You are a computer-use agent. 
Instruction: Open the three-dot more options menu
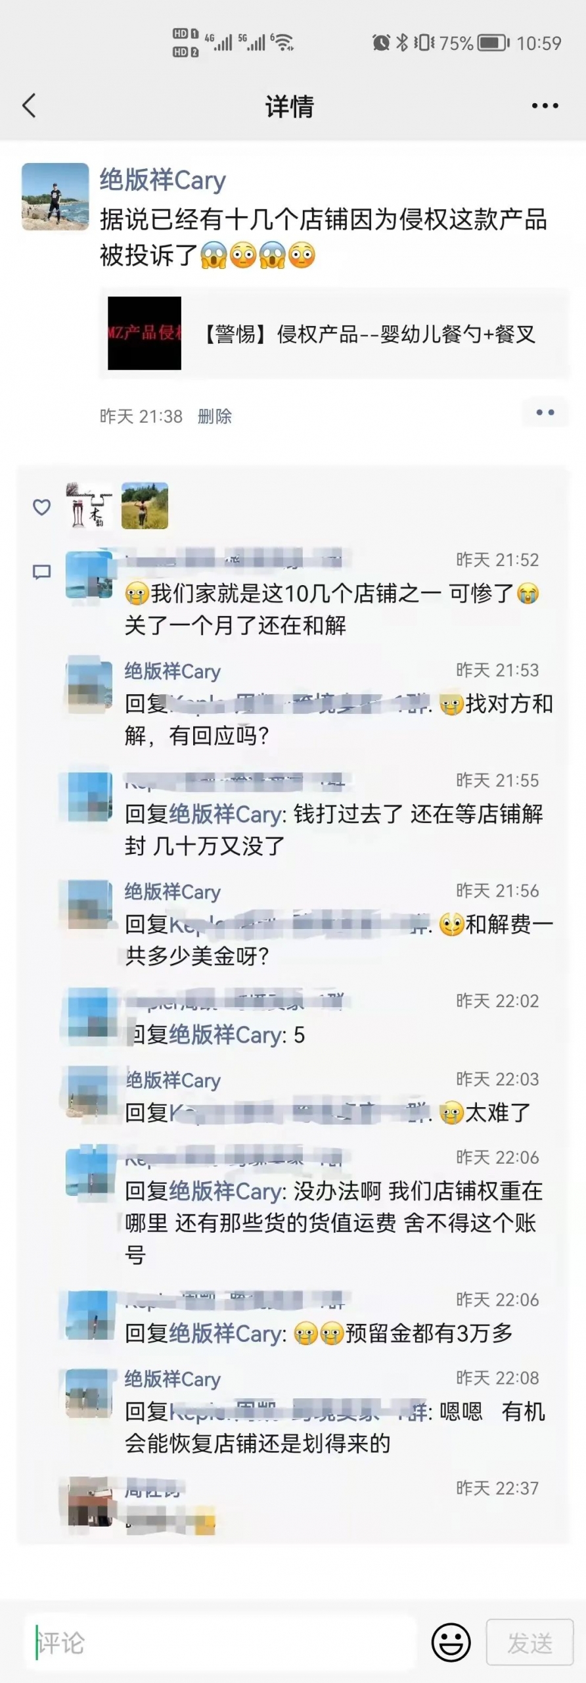(x=545, y=106)
